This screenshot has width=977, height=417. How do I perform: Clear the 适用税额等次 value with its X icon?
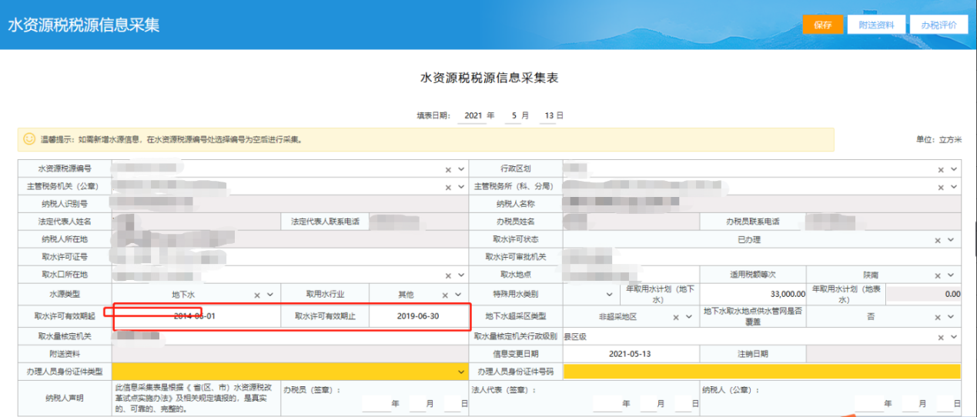tap(939, 275)
